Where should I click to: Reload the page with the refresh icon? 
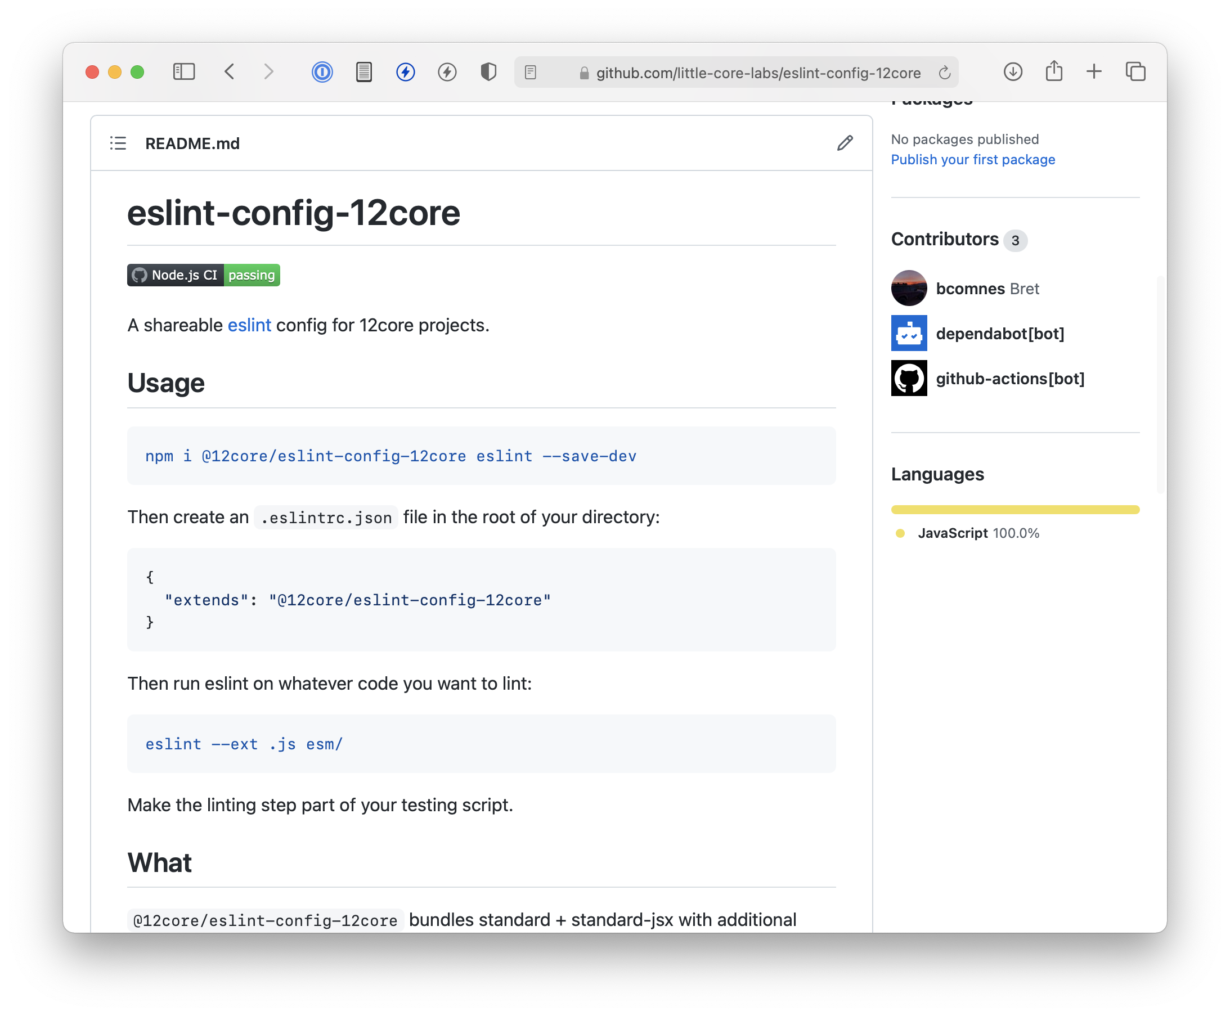pyautogui.click(x=944, y=73)
